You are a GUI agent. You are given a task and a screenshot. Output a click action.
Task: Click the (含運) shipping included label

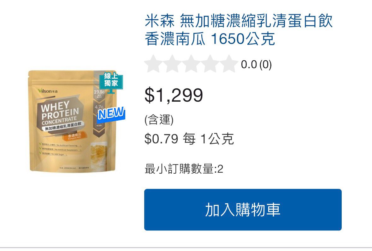coord(159,119)
